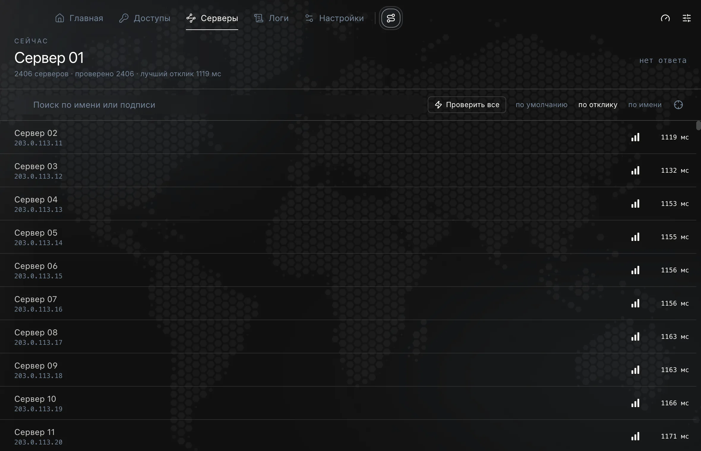Viewport: 701px width, 451px height.
Task: Click the 1132 мс latency value
Action: coord(675,170)
